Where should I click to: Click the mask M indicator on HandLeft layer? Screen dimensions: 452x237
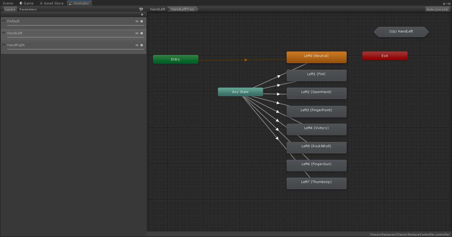click(x=137, y=33)
